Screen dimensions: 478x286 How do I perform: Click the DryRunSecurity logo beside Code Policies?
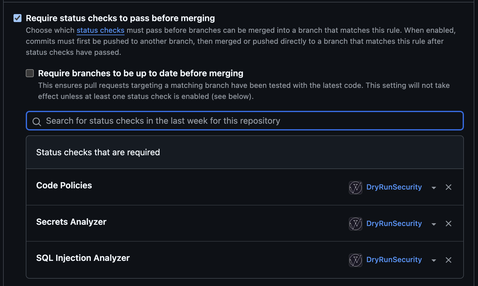355,187
